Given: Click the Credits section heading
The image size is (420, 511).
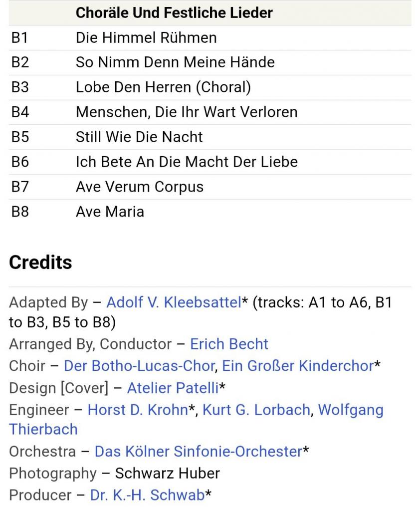Looking at the screenshot, I should click(40, 262).
